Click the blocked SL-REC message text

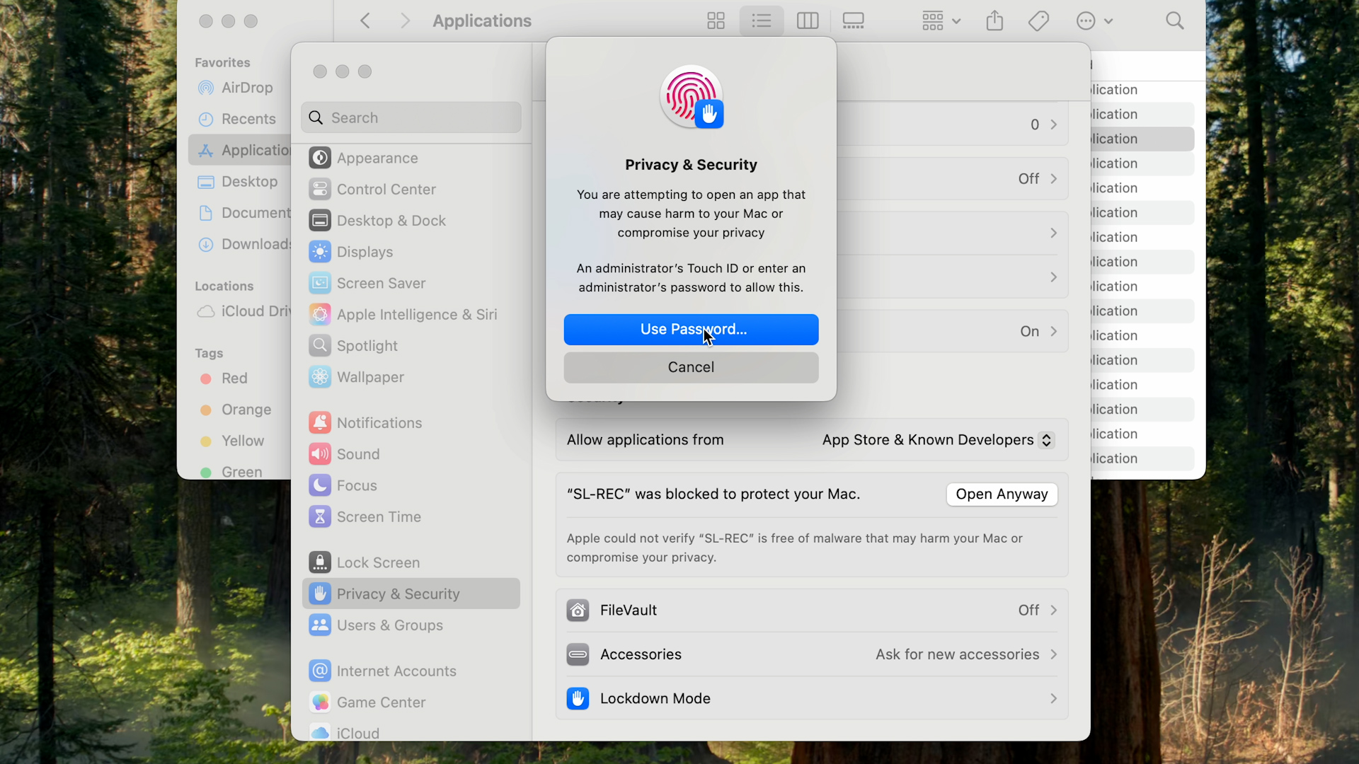pyautogui.click(x=713, y=494)
